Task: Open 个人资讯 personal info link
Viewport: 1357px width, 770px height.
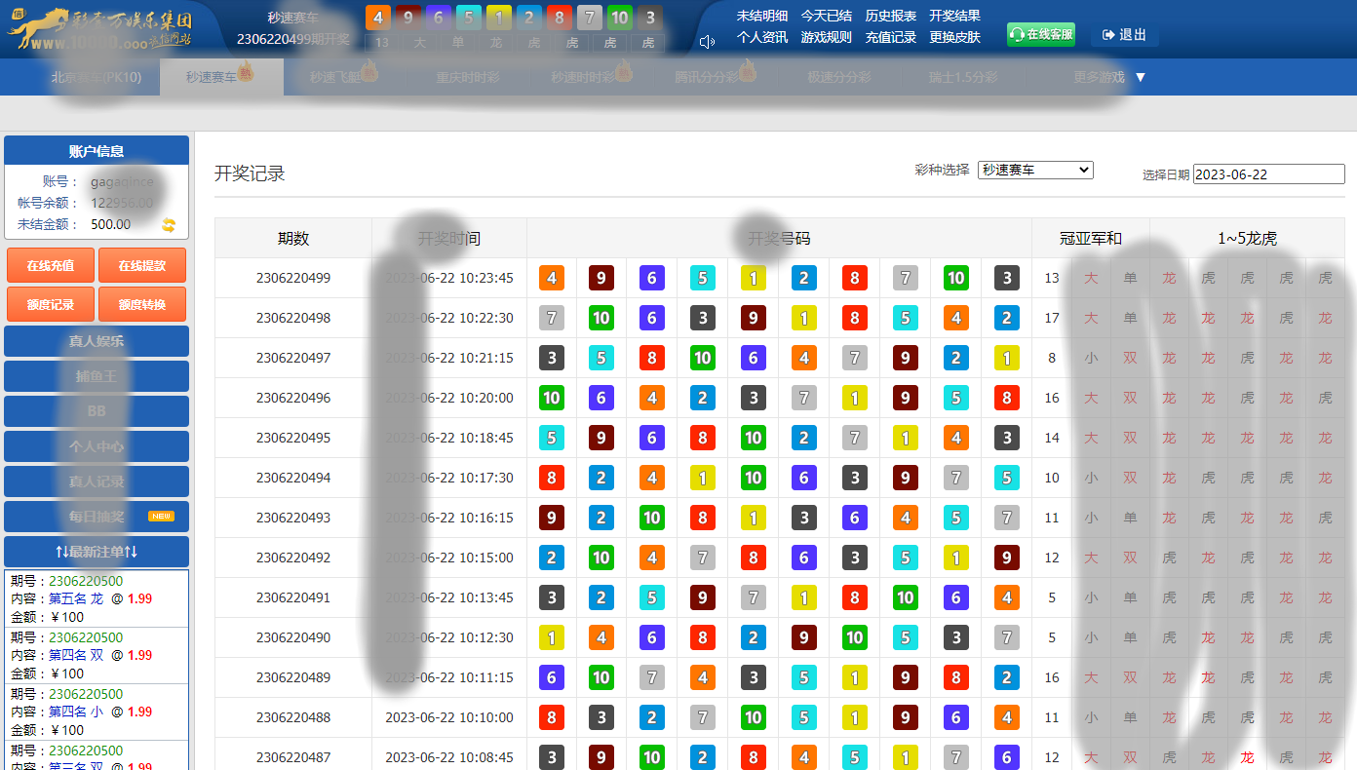Action: (x=762, y=37)
